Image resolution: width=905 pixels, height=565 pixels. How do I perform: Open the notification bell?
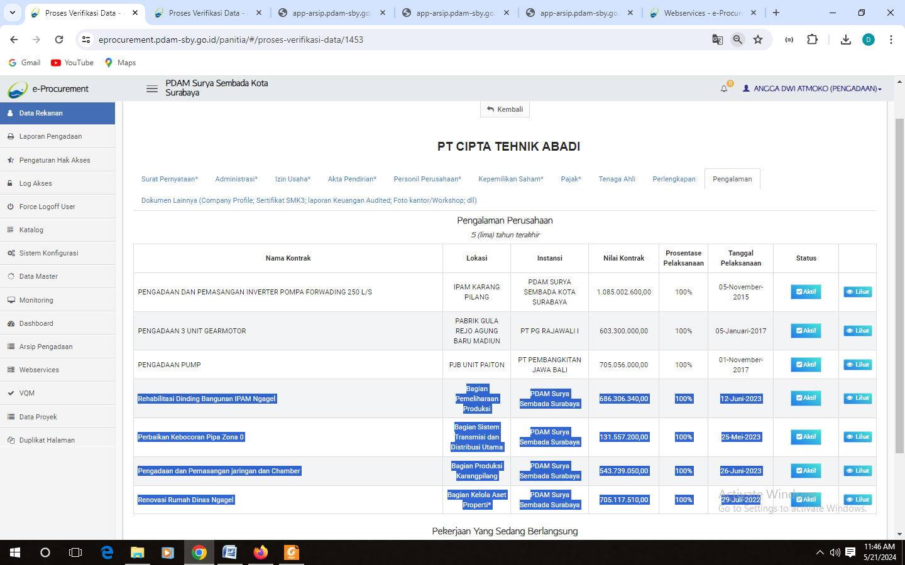[724, 89]
